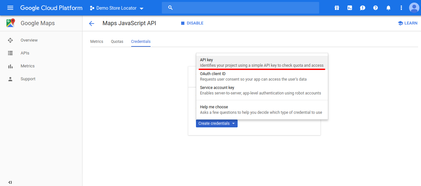Expand the Demo Store Locator project selector
The height and width of the screenshot is (186, 421).
tap(117, 8)
